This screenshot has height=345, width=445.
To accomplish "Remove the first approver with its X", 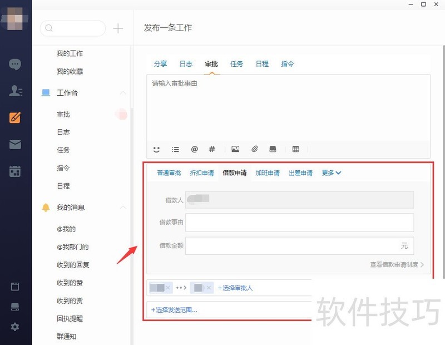I will pyautogui.click(x=168, y=288).
